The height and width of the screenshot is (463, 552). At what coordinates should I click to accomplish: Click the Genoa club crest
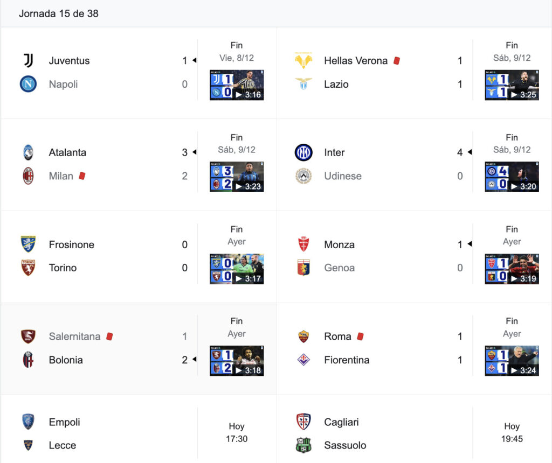(303, 268)
